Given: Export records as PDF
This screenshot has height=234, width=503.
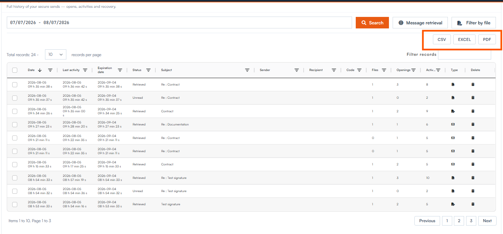Looking at the screenshot, I should tap(487, 40).
